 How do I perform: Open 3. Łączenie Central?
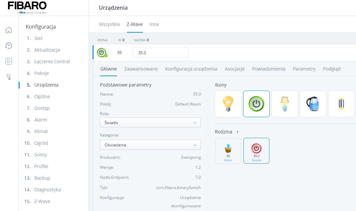48,62
